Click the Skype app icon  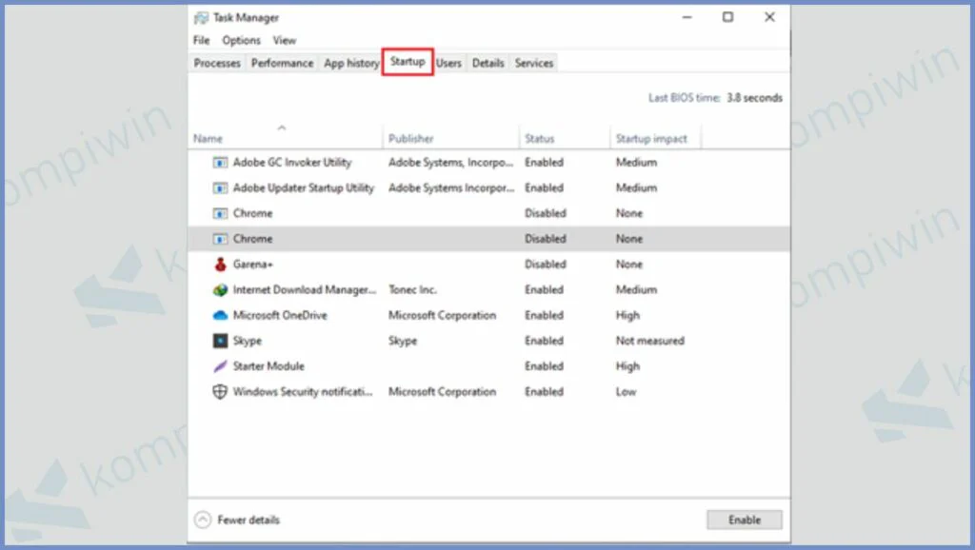tap(220, 341)
